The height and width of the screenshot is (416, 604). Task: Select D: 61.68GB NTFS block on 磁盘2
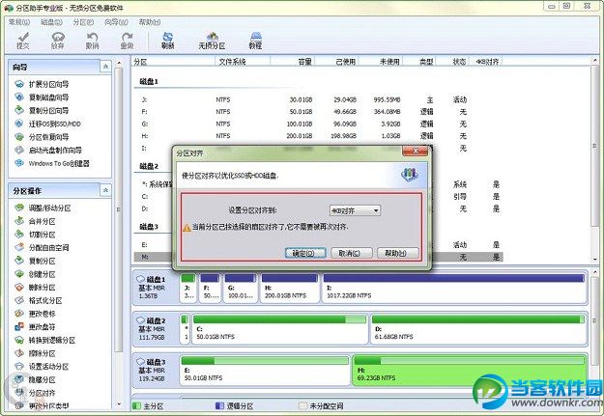(478, 329)
